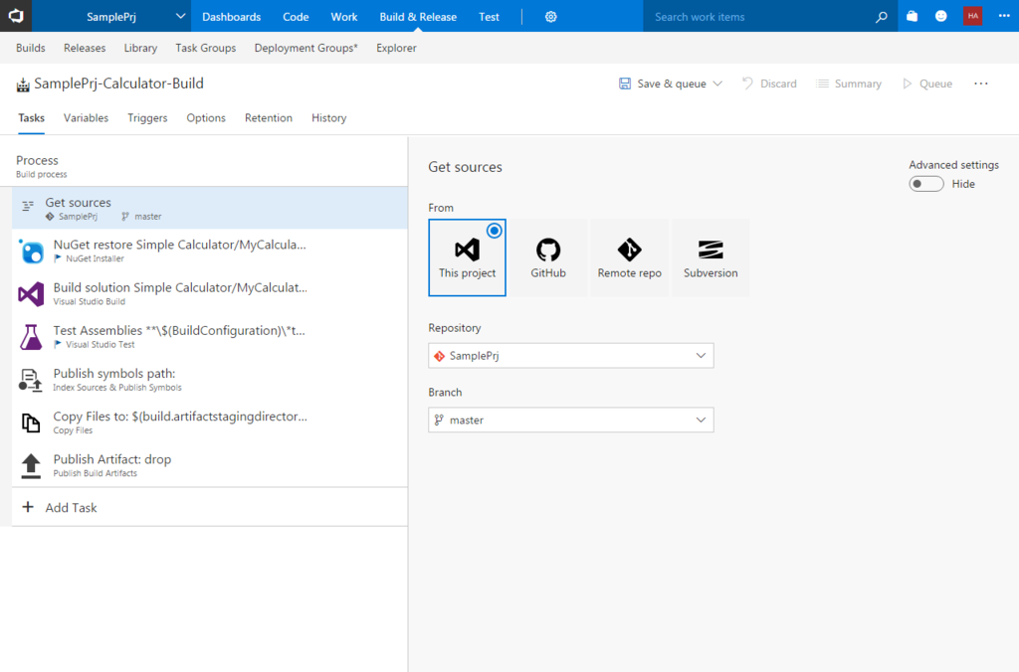
Task: Focus the Search work items field
Action: click(x=759, y=17)
